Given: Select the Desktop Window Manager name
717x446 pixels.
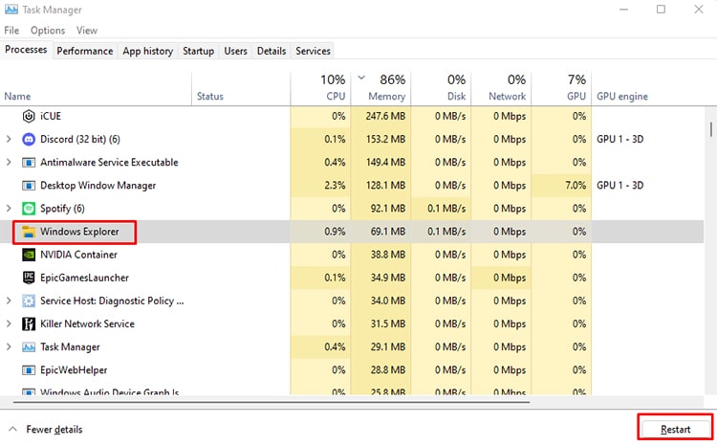Looking at the screenshot, I should (x=98, y=186).
